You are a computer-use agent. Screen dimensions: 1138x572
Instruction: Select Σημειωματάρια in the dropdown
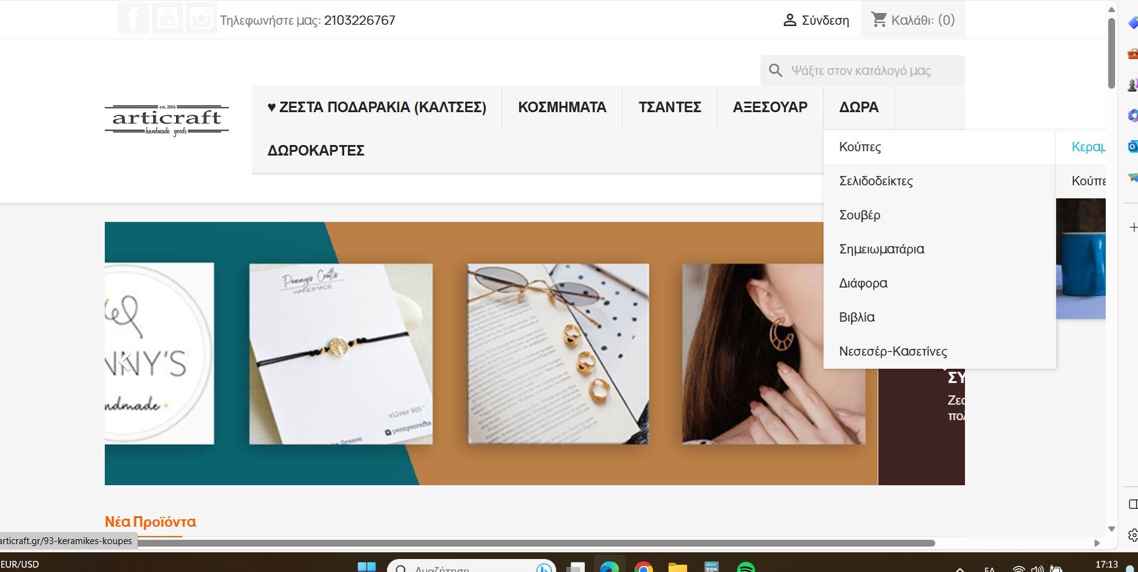coord(940,249)
